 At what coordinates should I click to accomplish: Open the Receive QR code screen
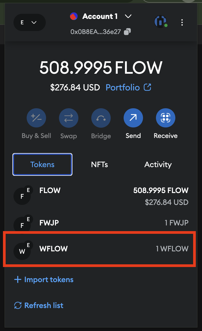pos(165,118)
